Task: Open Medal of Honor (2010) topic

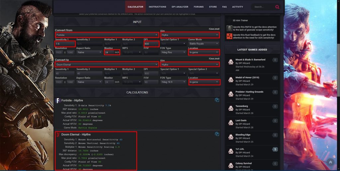Action: point(247,78)
